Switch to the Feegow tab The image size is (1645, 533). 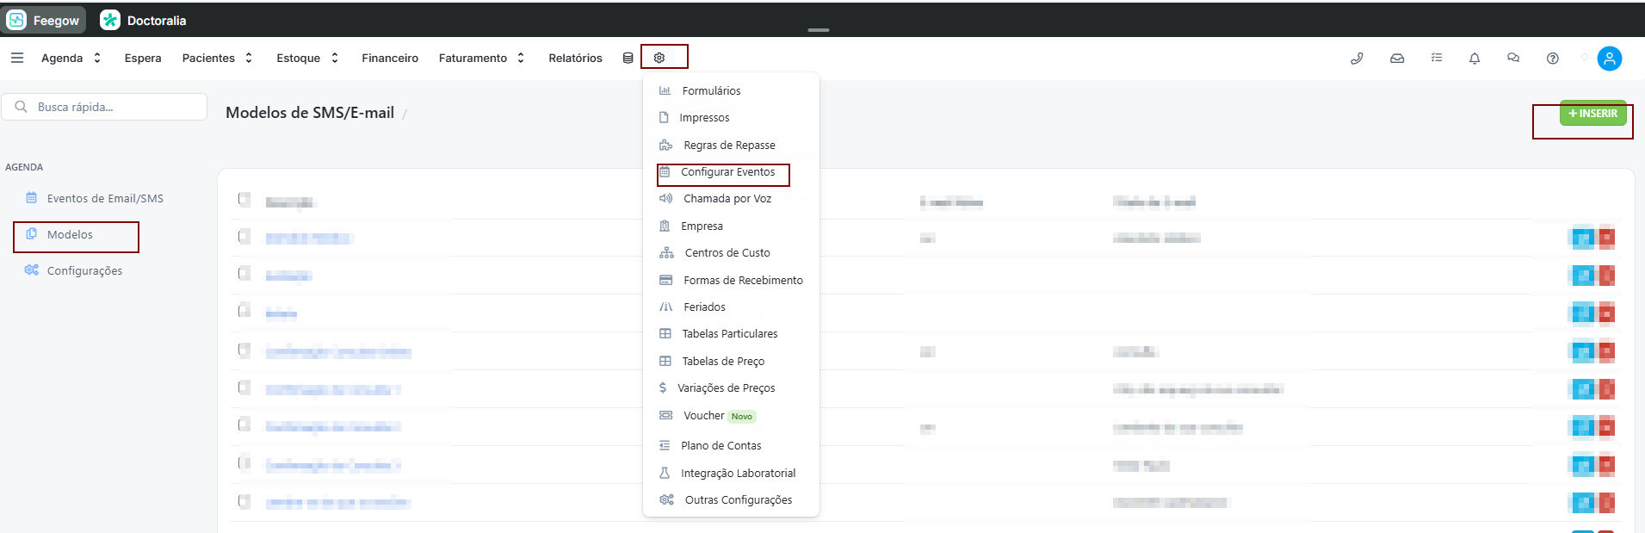(x=44, y=20)
